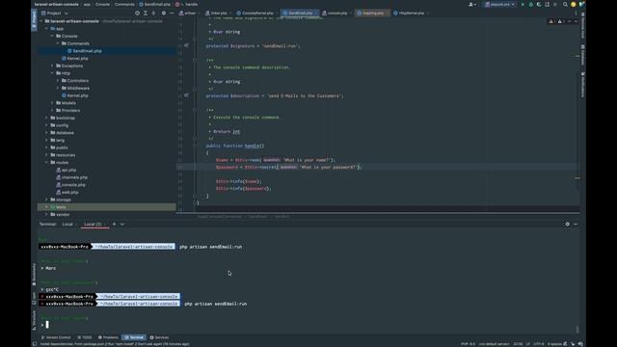The image size is (617, 347).
Task: Expand the Middleware folder
Action: click(x=58, y=88)
